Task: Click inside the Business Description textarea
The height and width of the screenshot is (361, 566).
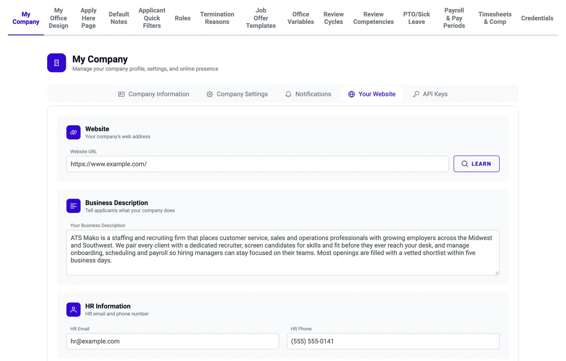Action: (283, 253)
